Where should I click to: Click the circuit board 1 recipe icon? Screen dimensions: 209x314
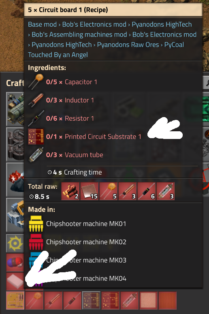[x=15, y=300]
